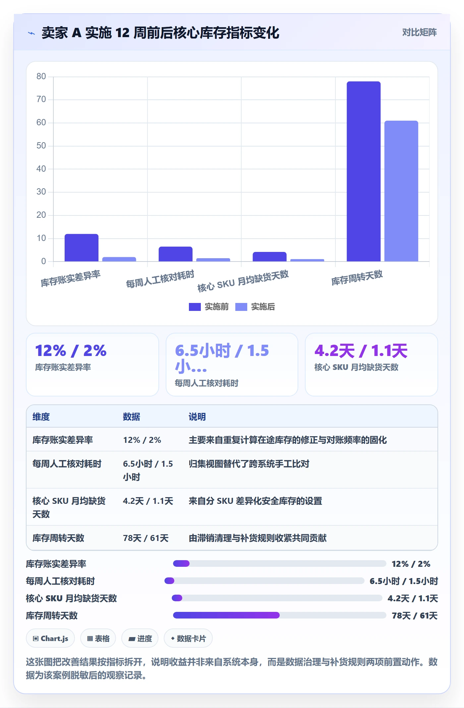Toggle the 实施前 legend swatch

pyautogui.click(x=195, y=307)
